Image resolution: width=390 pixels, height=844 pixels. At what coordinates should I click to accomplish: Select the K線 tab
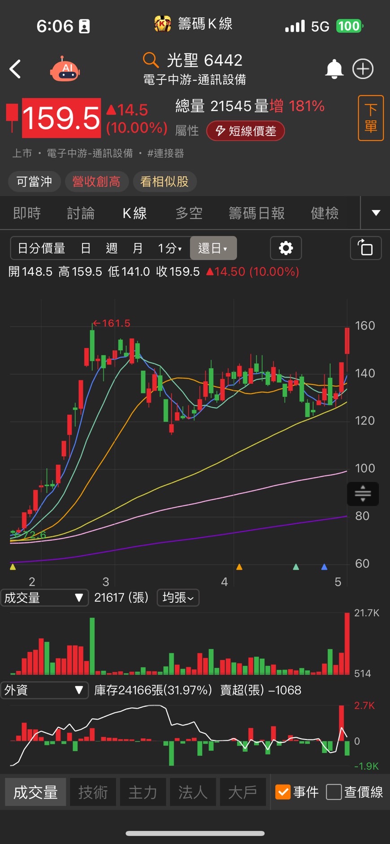pos(135,213)
